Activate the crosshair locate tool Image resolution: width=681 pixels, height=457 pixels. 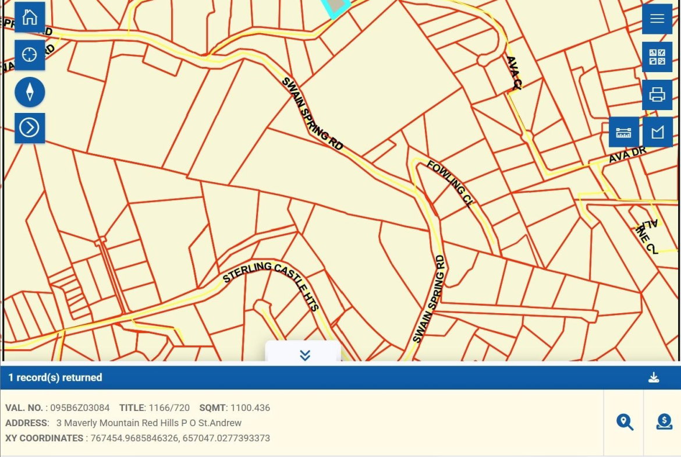click(29, 55)
